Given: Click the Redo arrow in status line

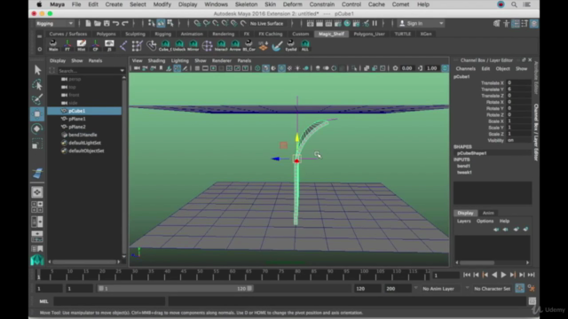Looking at the screenshot, I should [125, 24].
